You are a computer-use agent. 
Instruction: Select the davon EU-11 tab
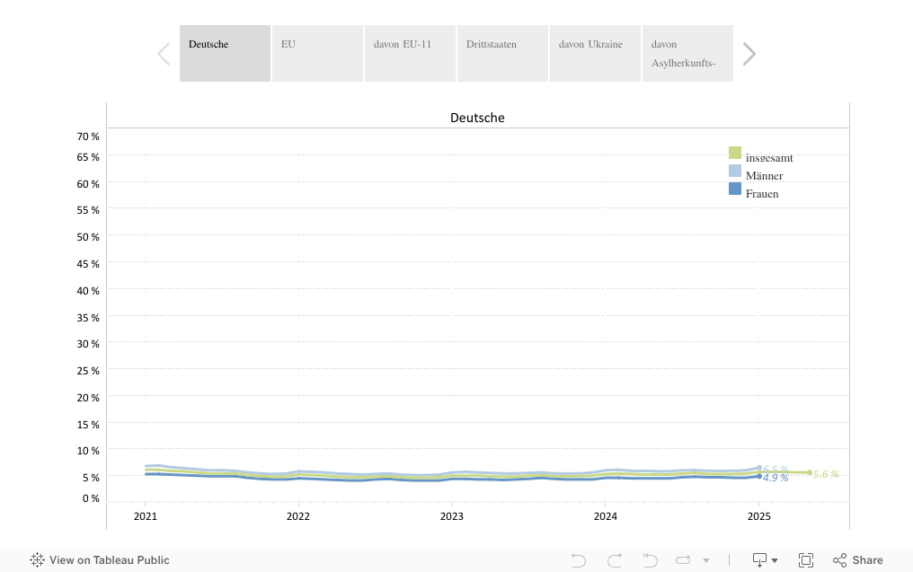pyautogui.click(x=410, y=53)
